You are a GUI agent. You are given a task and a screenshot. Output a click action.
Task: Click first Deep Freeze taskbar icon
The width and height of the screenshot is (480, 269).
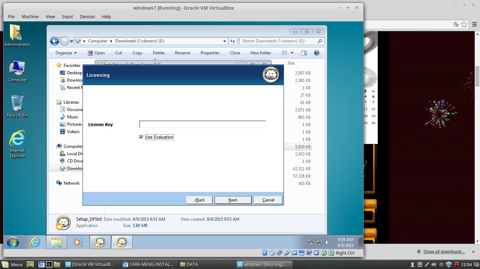(100, 242)
